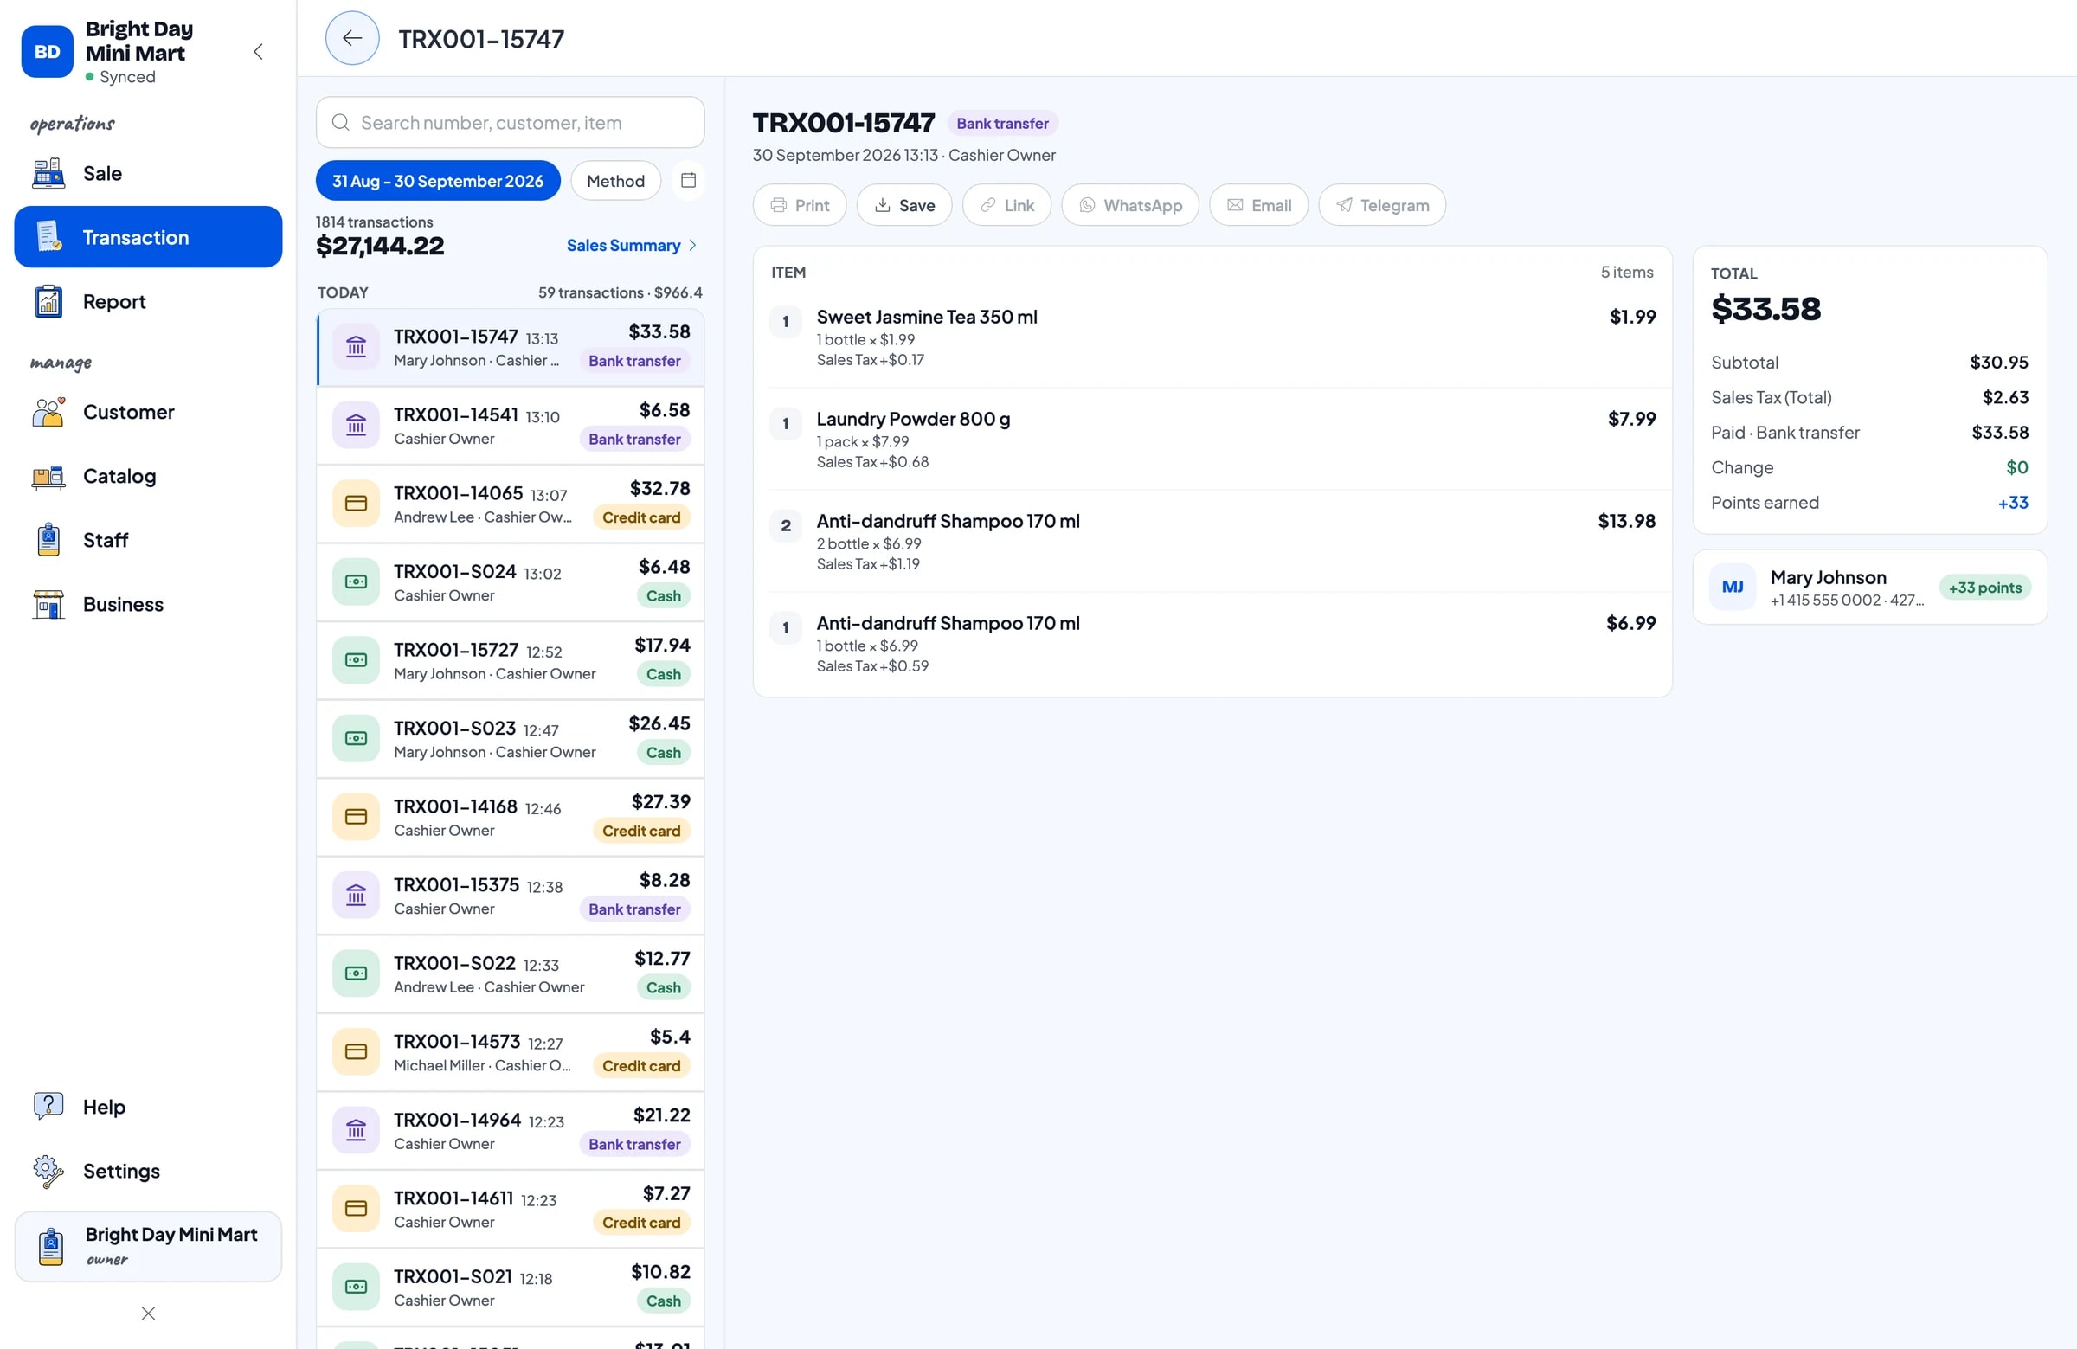Click the calendar icon beside Method
The width and height of the screenshot is (2077, 1349).
tap(688, 181)
